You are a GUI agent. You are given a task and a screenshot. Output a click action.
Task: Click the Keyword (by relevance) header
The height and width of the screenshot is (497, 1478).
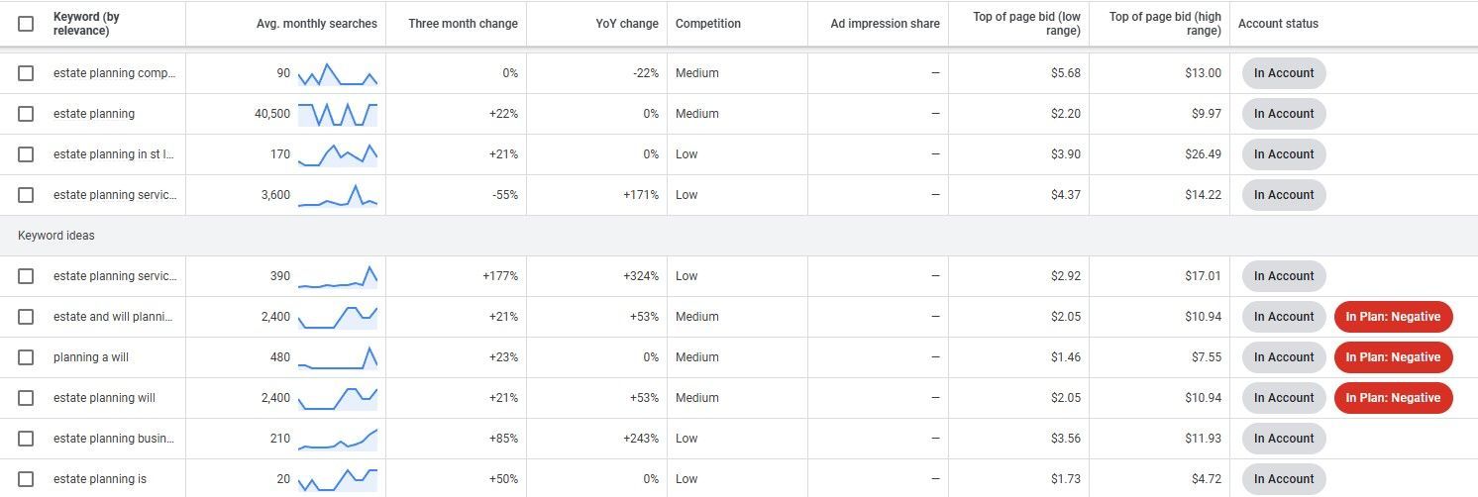[x=86, y=24]
